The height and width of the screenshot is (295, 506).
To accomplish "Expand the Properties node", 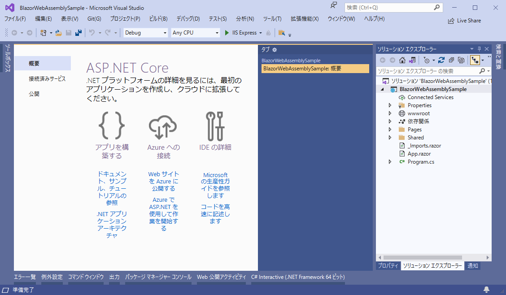I will 390,105.
